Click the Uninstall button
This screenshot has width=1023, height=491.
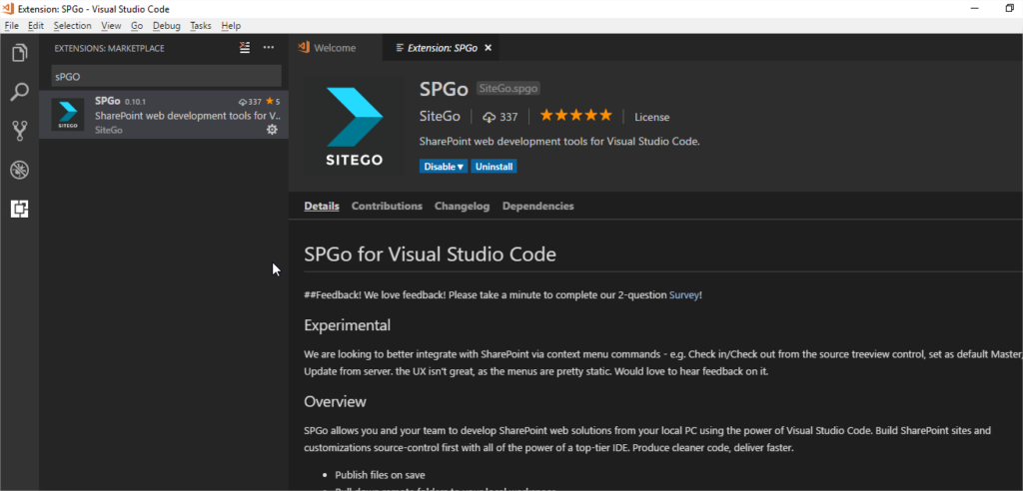(494, 167)
